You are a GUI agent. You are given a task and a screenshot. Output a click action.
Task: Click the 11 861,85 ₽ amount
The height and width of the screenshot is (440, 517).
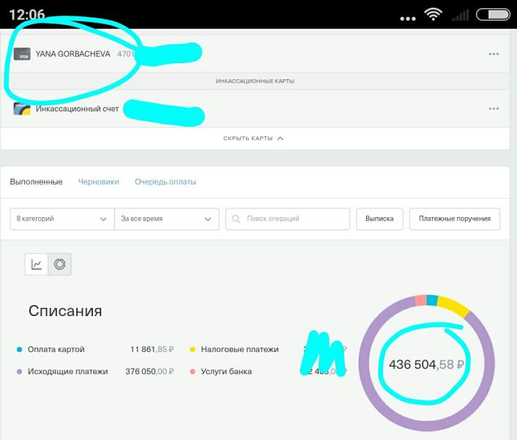point(152,349)
